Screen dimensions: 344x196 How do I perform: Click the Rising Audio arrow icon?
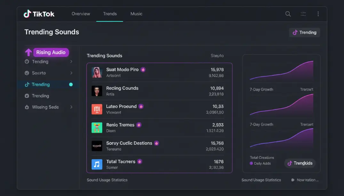pyautogui.click(x=28, y=52)
